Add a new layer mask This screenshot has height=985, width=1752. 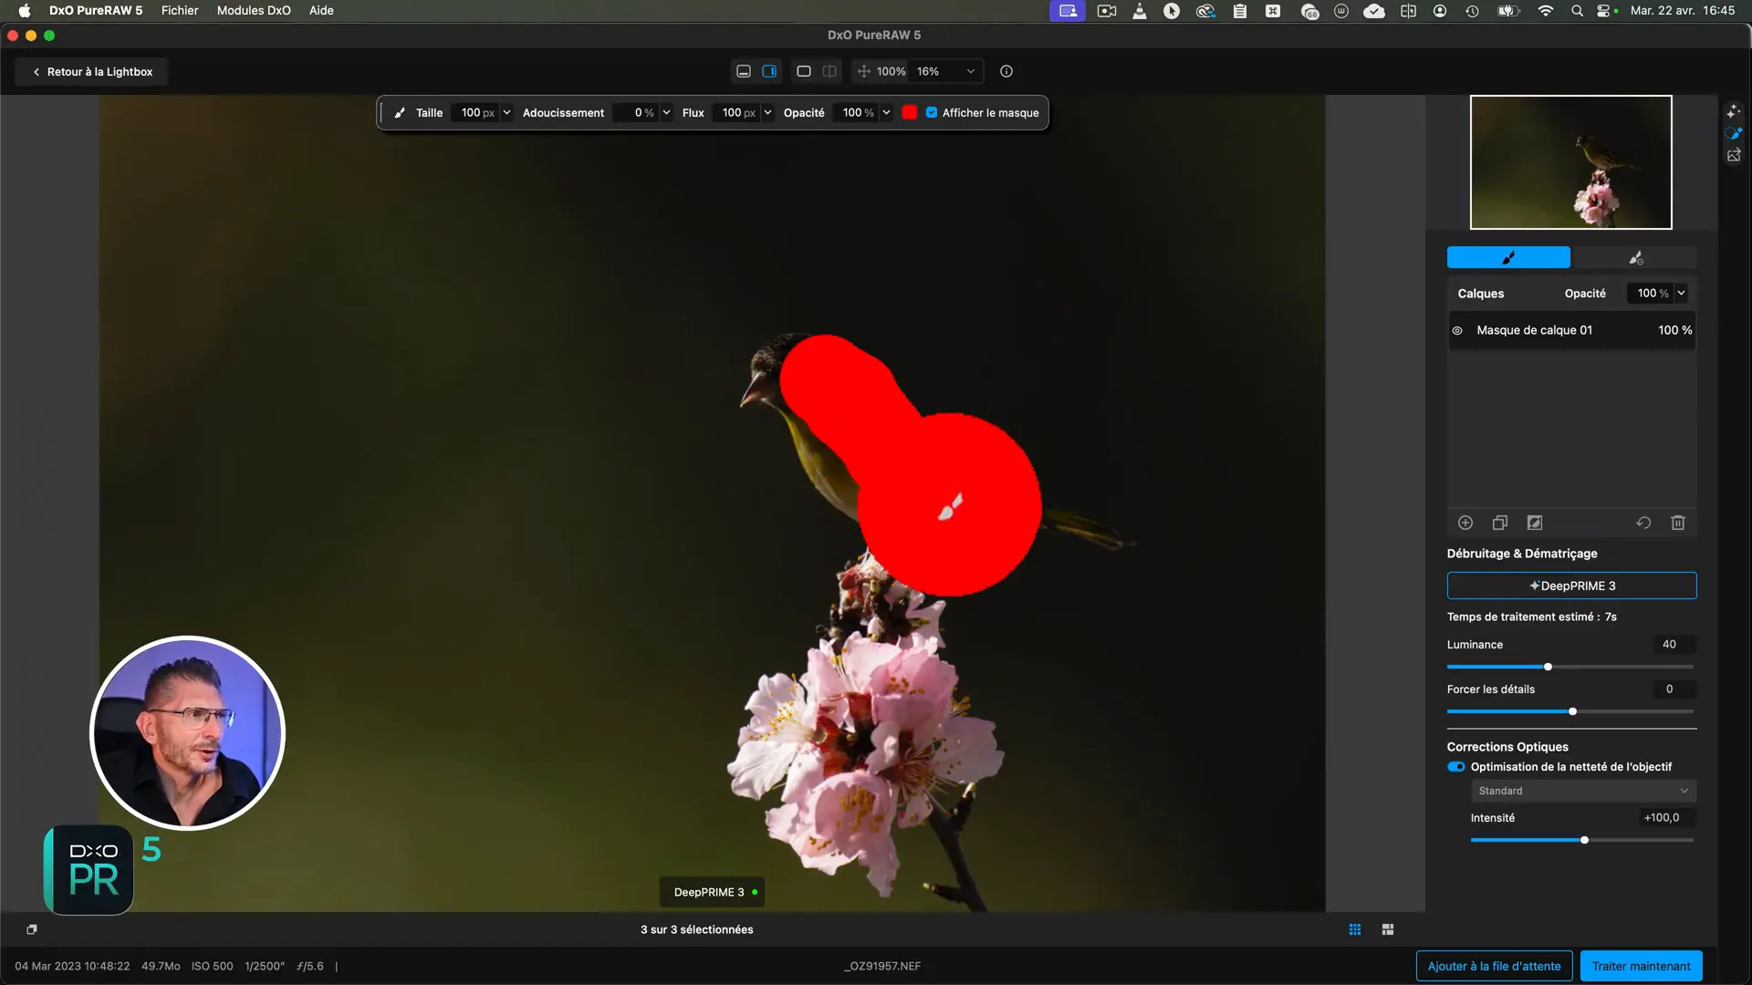coord(1465,523)
